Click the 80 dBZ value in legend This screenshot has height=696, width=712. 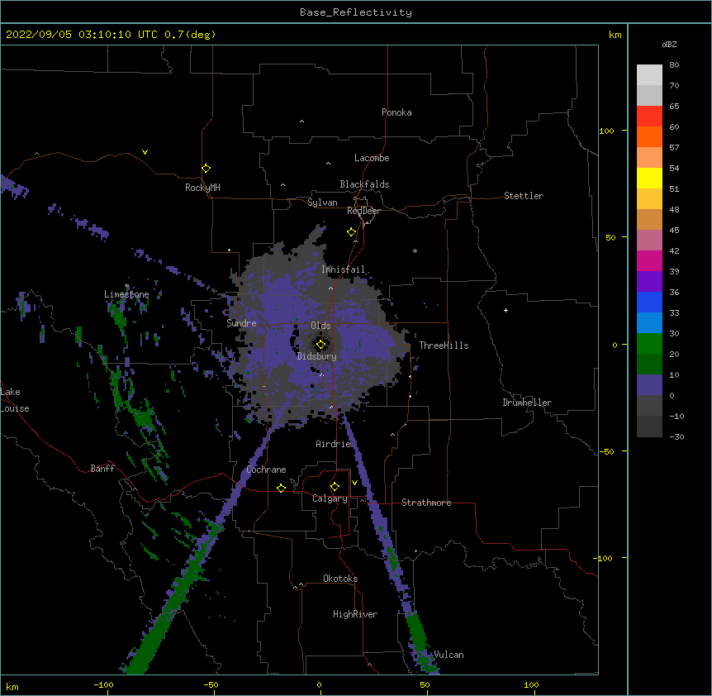[x=674, y=65]
